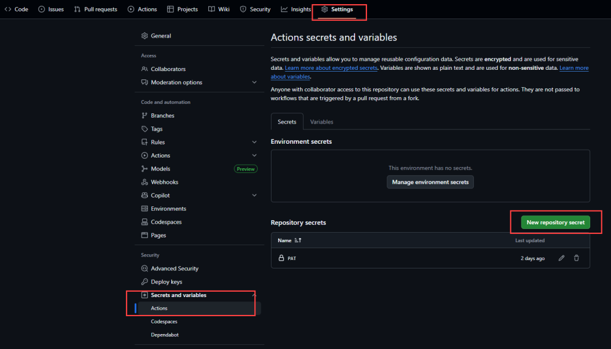
Task: Click the General gear icon in sidebar
Action: [x=144, y=36]
